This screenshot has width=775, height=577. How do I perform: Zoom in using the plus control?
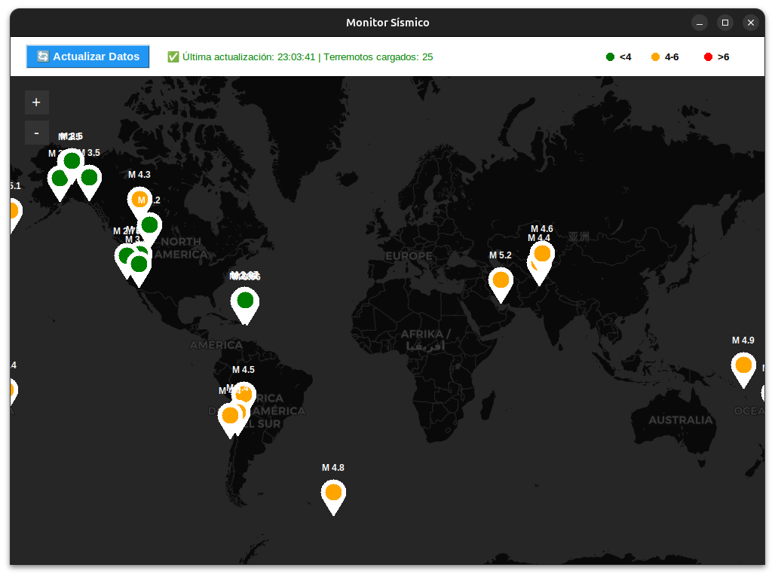pos(36,102)
